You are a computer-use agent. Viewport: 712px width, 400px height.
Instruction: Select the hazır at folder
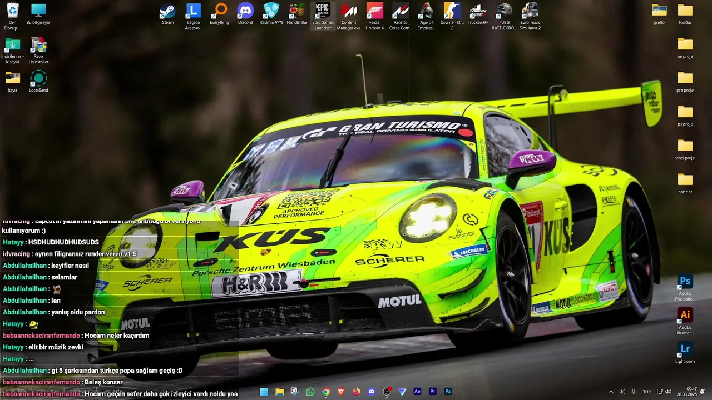(685, 184)
